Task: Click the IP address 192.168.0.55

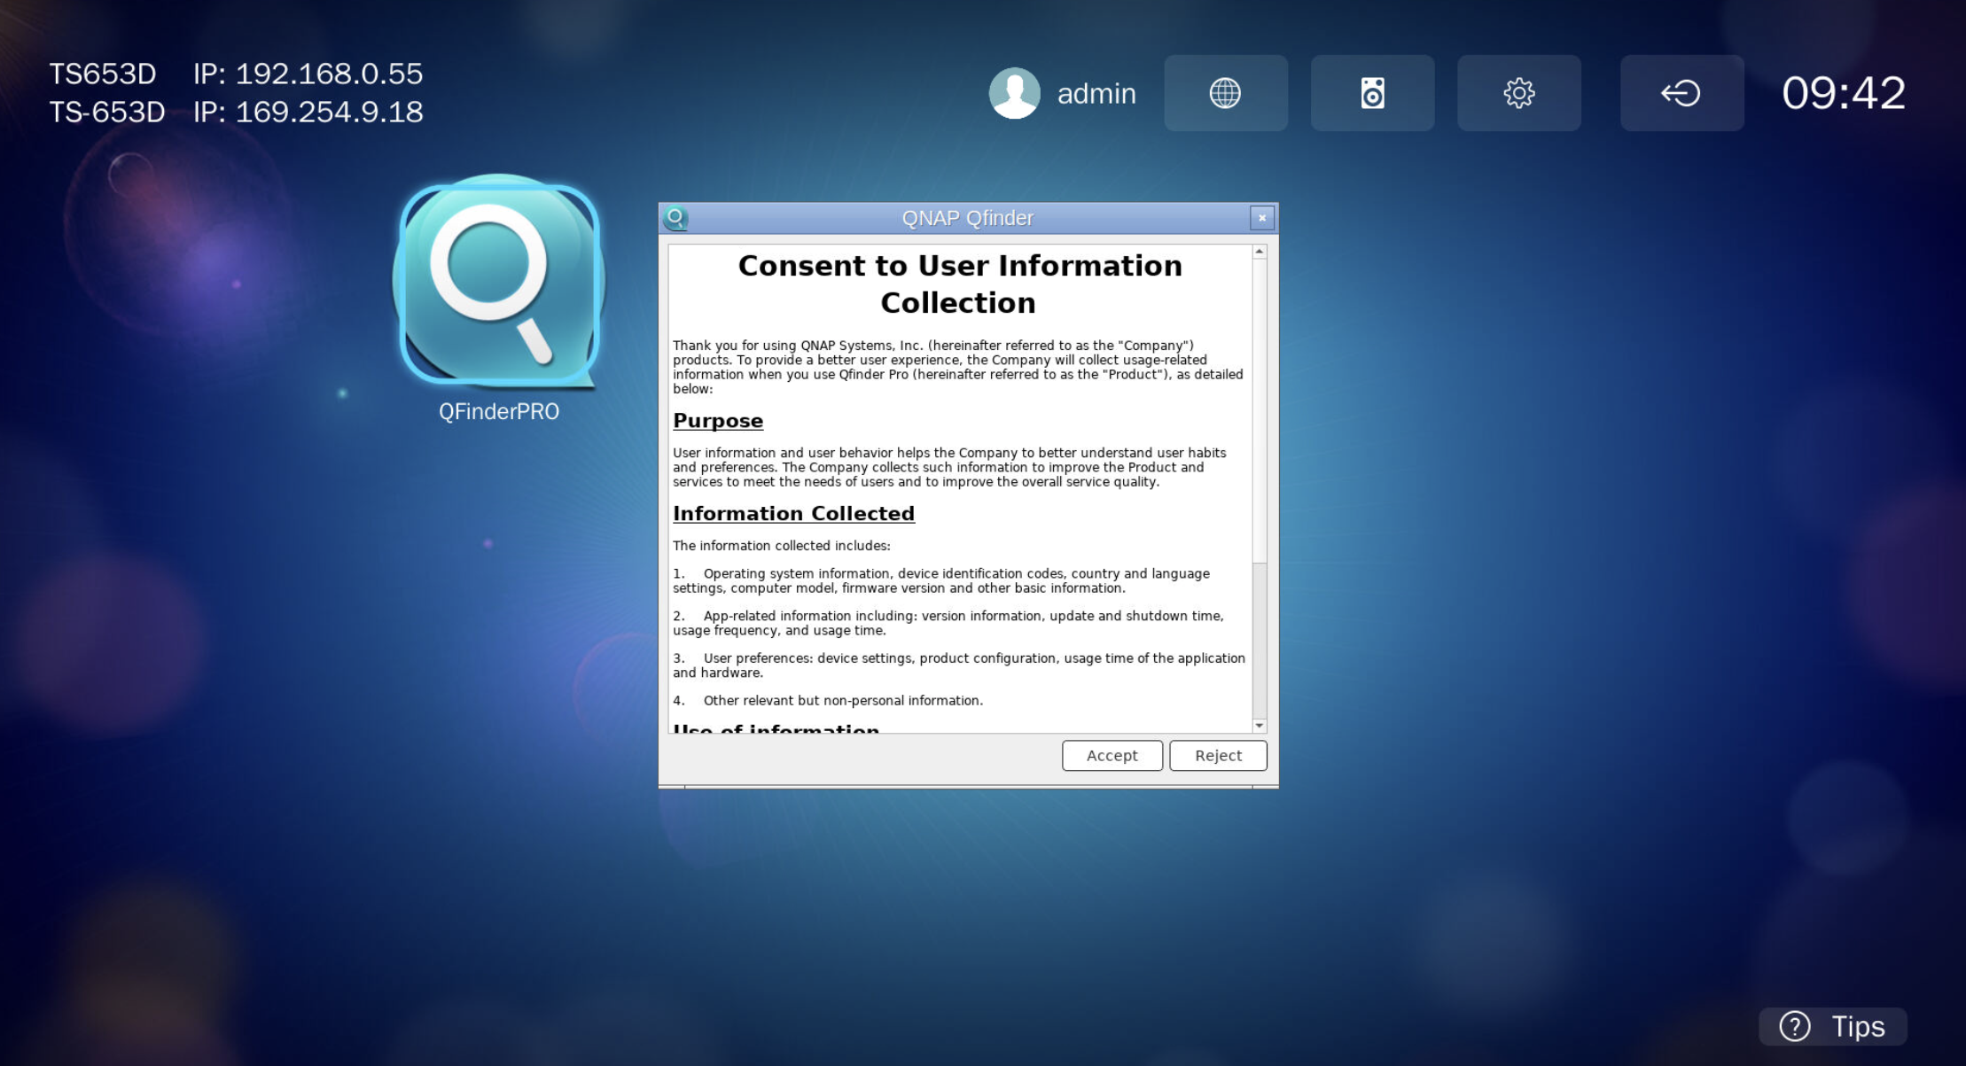Action: click(x=329, y=74)
